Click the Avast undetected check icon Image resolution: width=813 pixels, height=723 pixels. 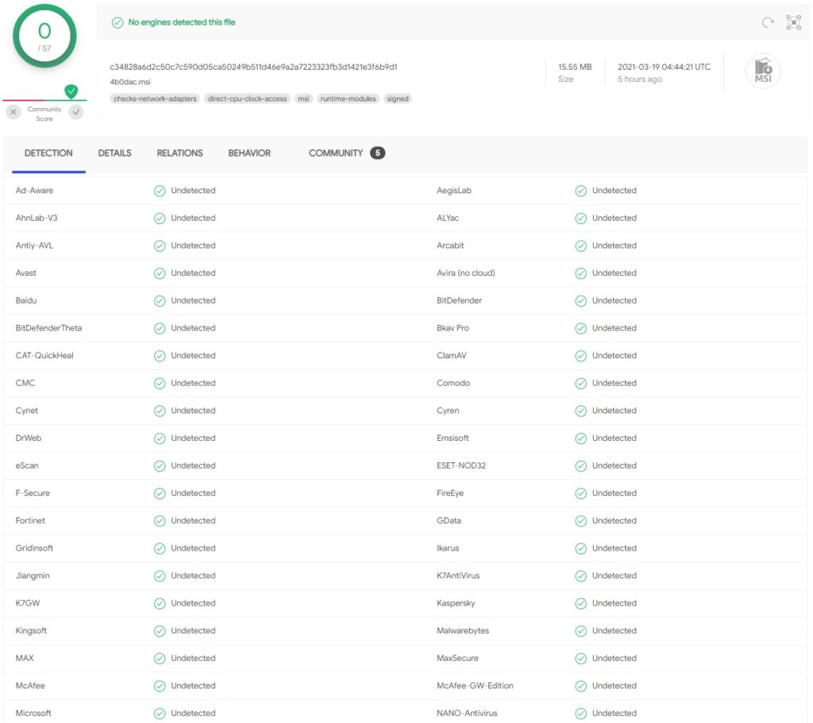click(160, 273)
